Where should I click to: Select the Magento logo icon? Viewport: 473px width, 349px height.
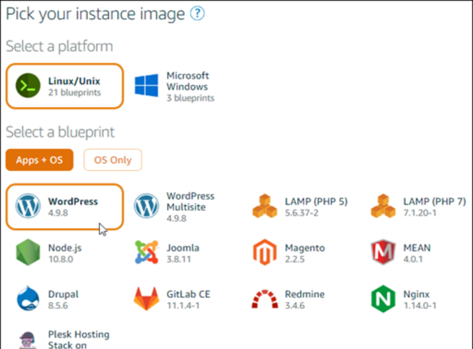click(x=265, y=252)
